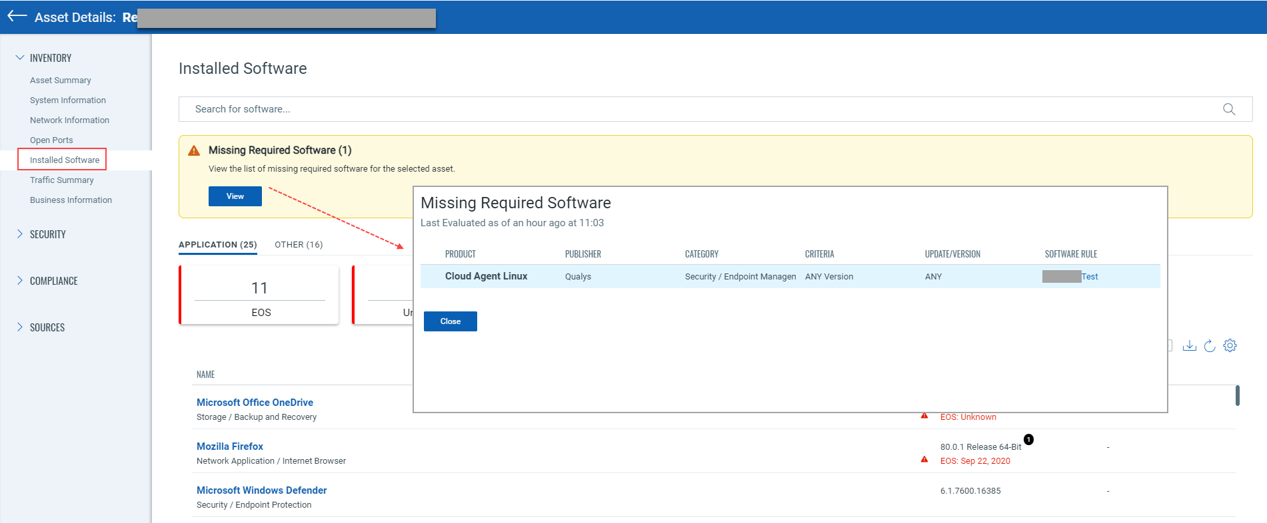
Task: Expand the SOURCES section
Action: [x=20, y=327]
